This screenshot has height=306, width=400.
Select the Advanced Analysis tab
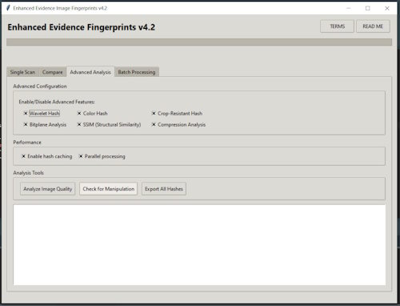pyautogui.click(x=90, y=72)
